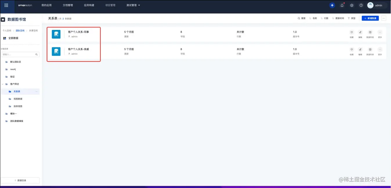Edit 客户个人关系-同事 with pencil icon
The width and height of the screenshot is (391, 188).
[360, 32]
